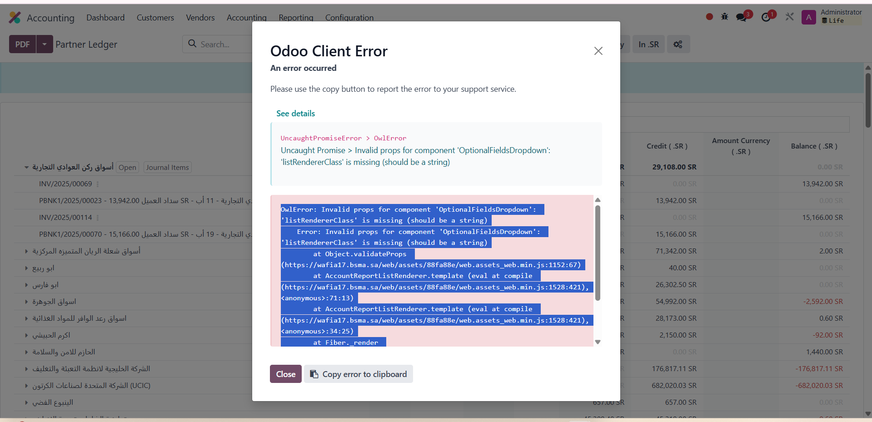Click Copy error to clipboard button
The height and width of the screenshot is (422, 872).
(x=358, y=374)
